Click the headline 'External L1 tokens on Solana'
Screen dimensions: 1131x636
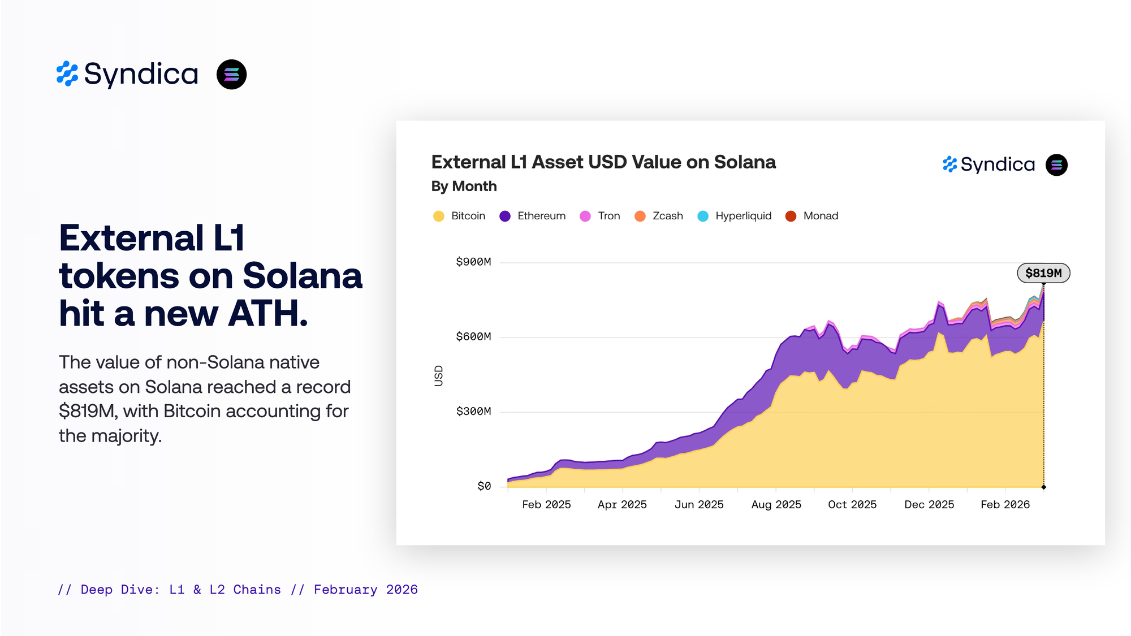(210, 275)
